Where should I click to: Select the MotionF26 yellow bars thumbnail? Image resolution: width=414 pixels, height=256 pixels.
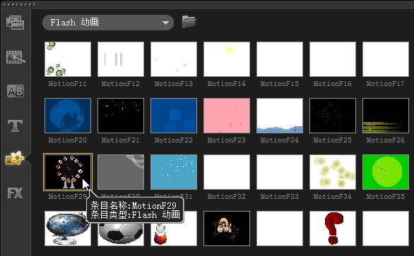(x=386, y=116)
